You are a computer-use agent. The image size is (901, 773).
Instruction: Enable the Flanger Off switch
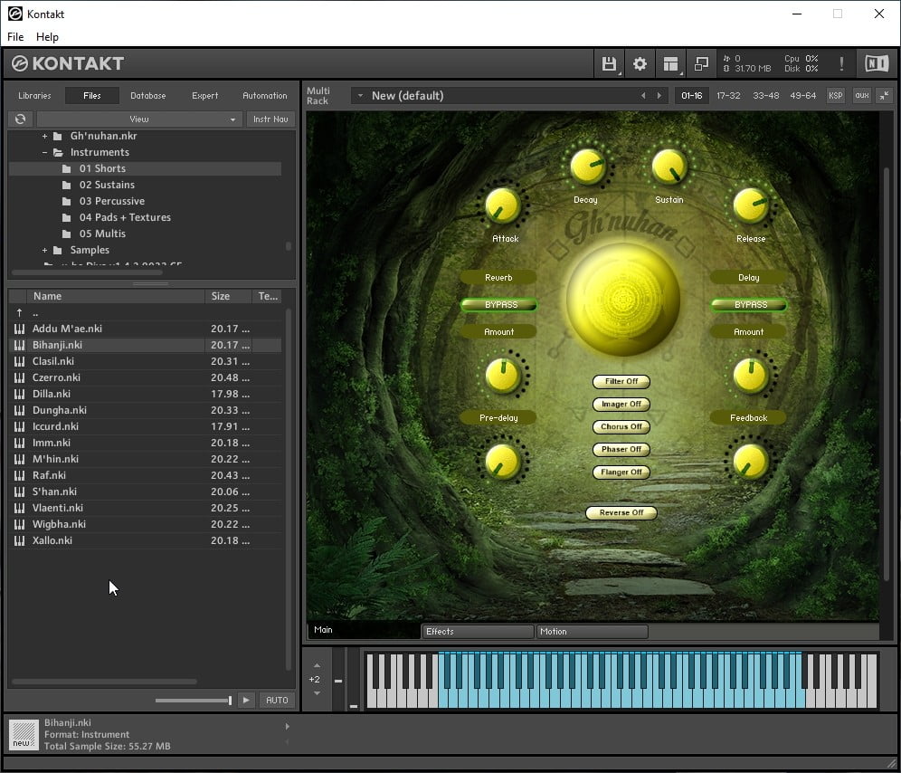621,472
